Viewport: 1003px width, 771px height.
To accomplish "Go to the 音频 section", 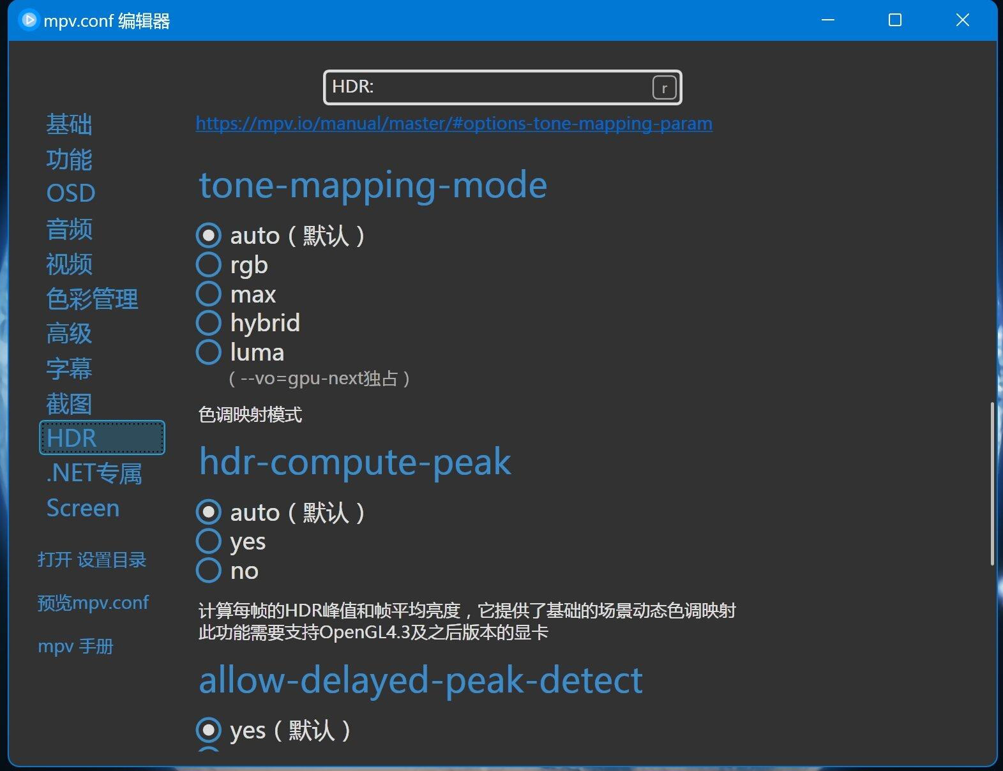I will click(x=69, y=228).
